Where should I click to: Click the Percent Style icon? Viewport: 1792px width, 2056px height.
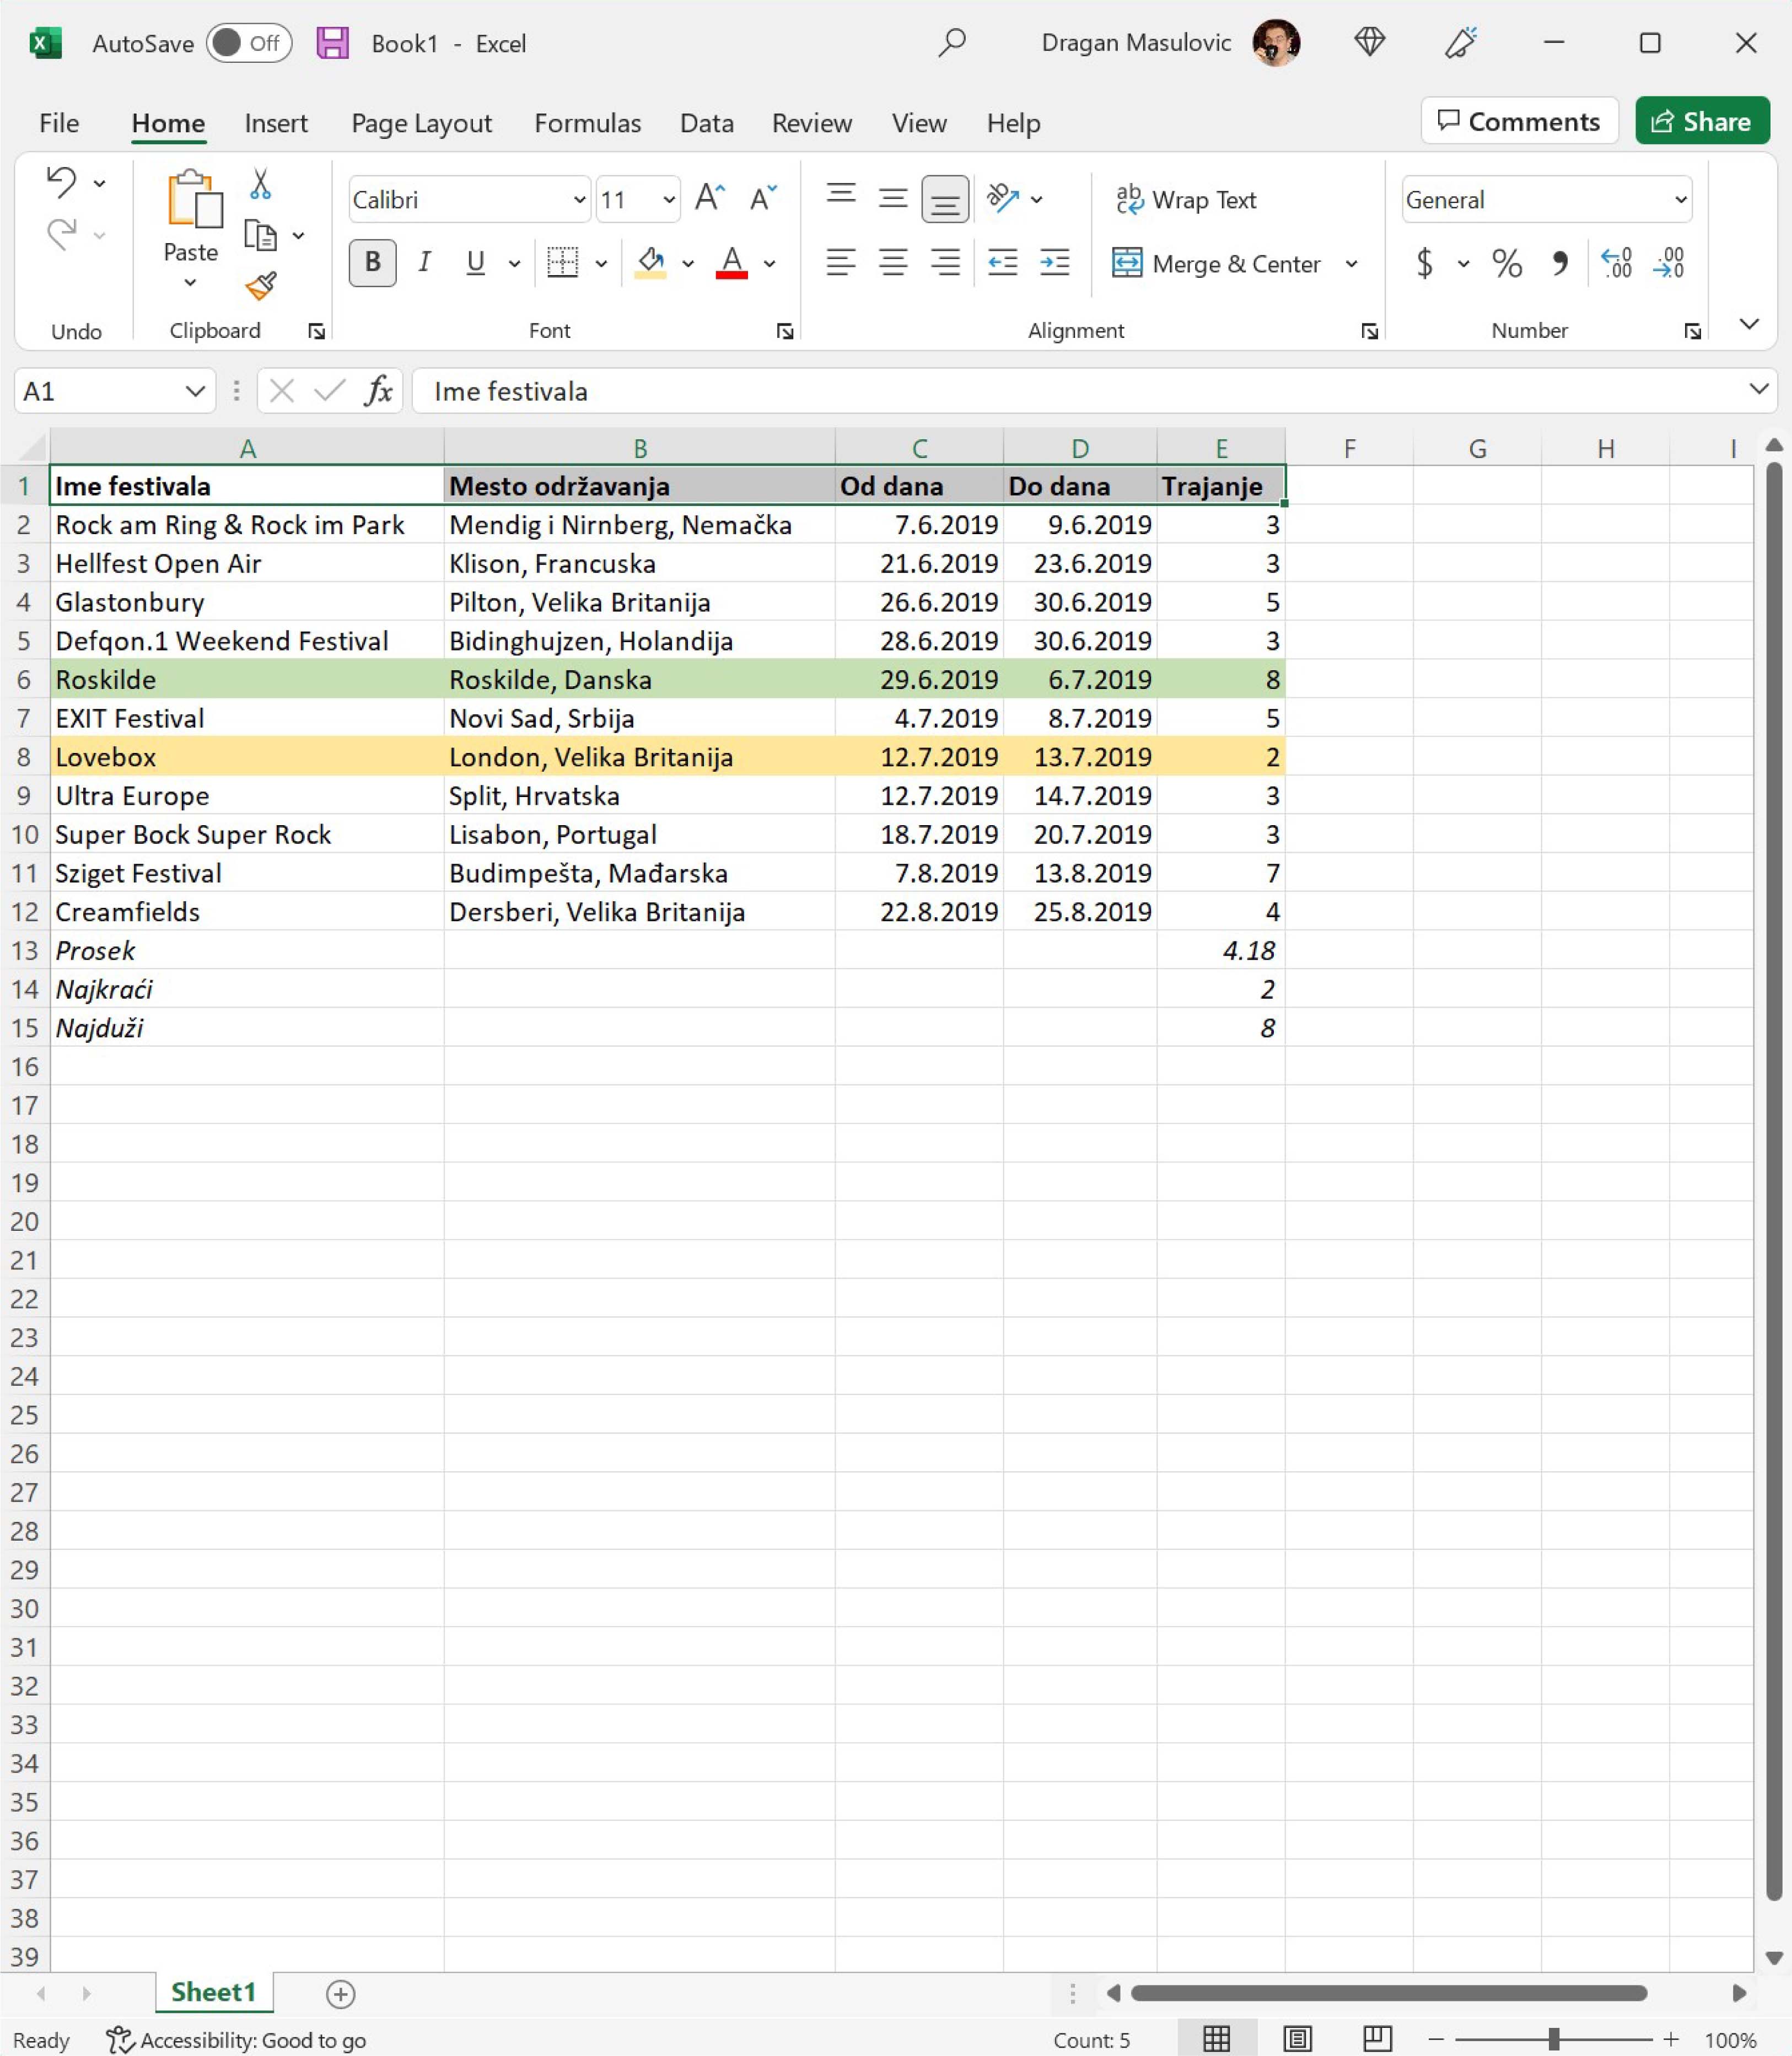(x=1506, y=264)
